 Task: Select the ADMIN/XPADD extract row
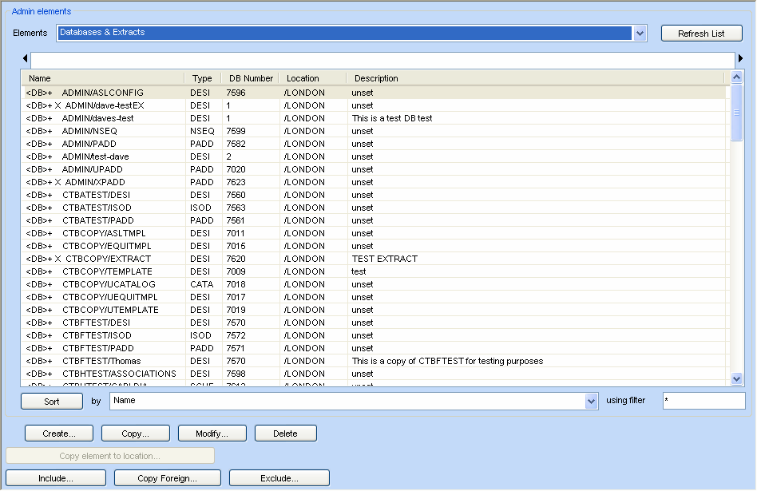point(375,182)
